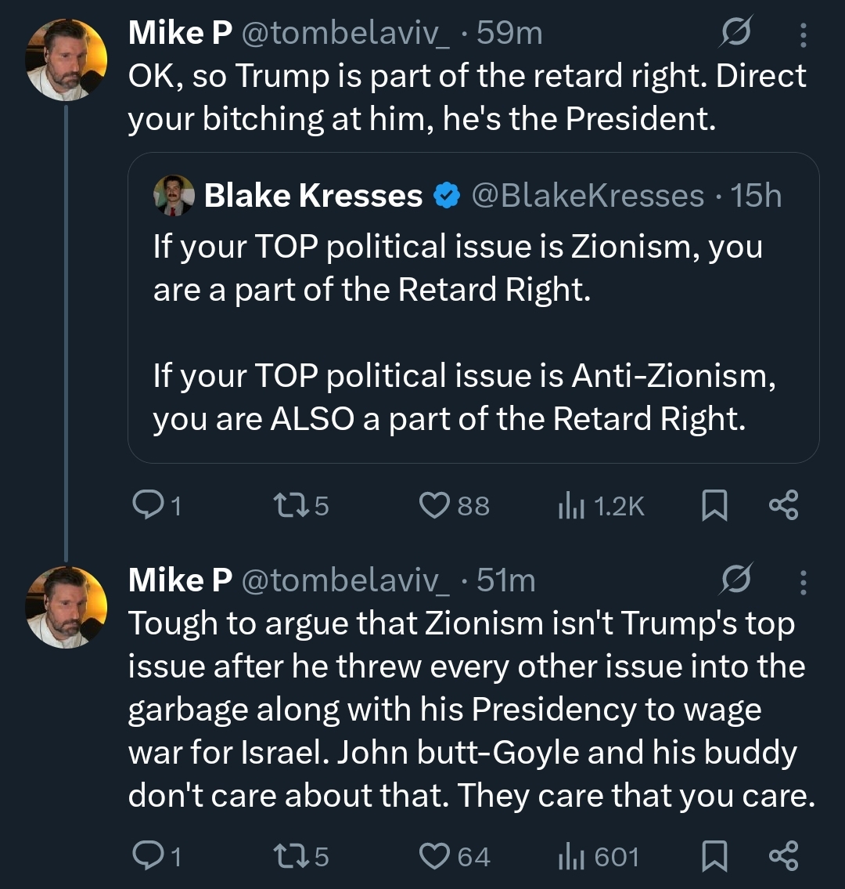Open more options on the 51m tweet
This screenshot has height=889, width=845.
802,581
